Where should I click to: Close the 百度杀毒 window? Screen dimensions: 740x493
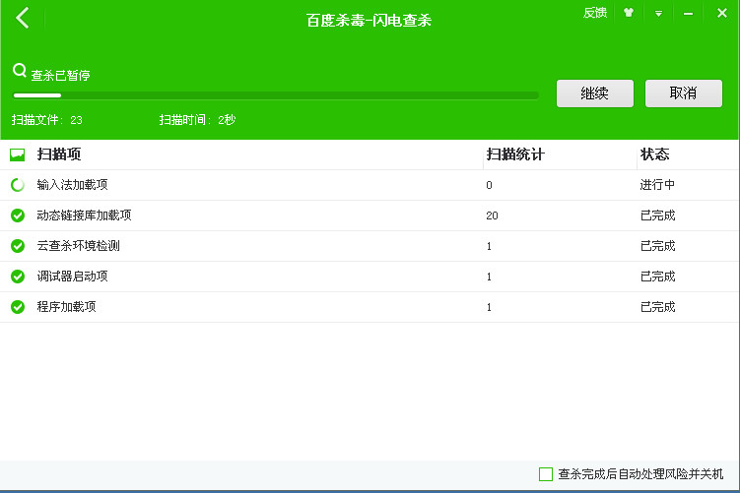pyautogui.click(x=722, y=13)
